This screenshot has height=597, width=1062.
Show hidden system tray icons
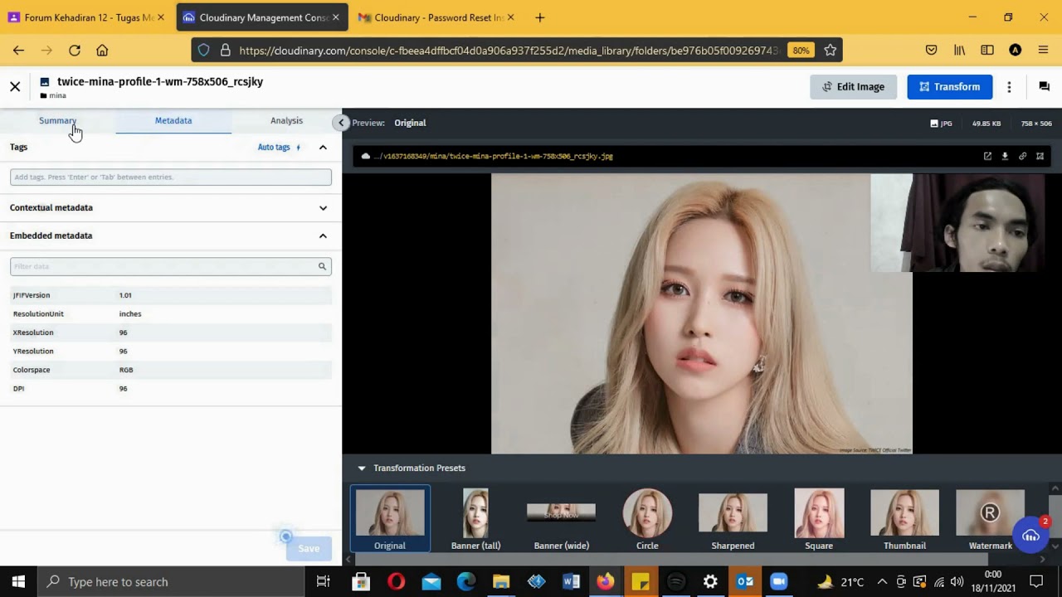click(882, 581)
